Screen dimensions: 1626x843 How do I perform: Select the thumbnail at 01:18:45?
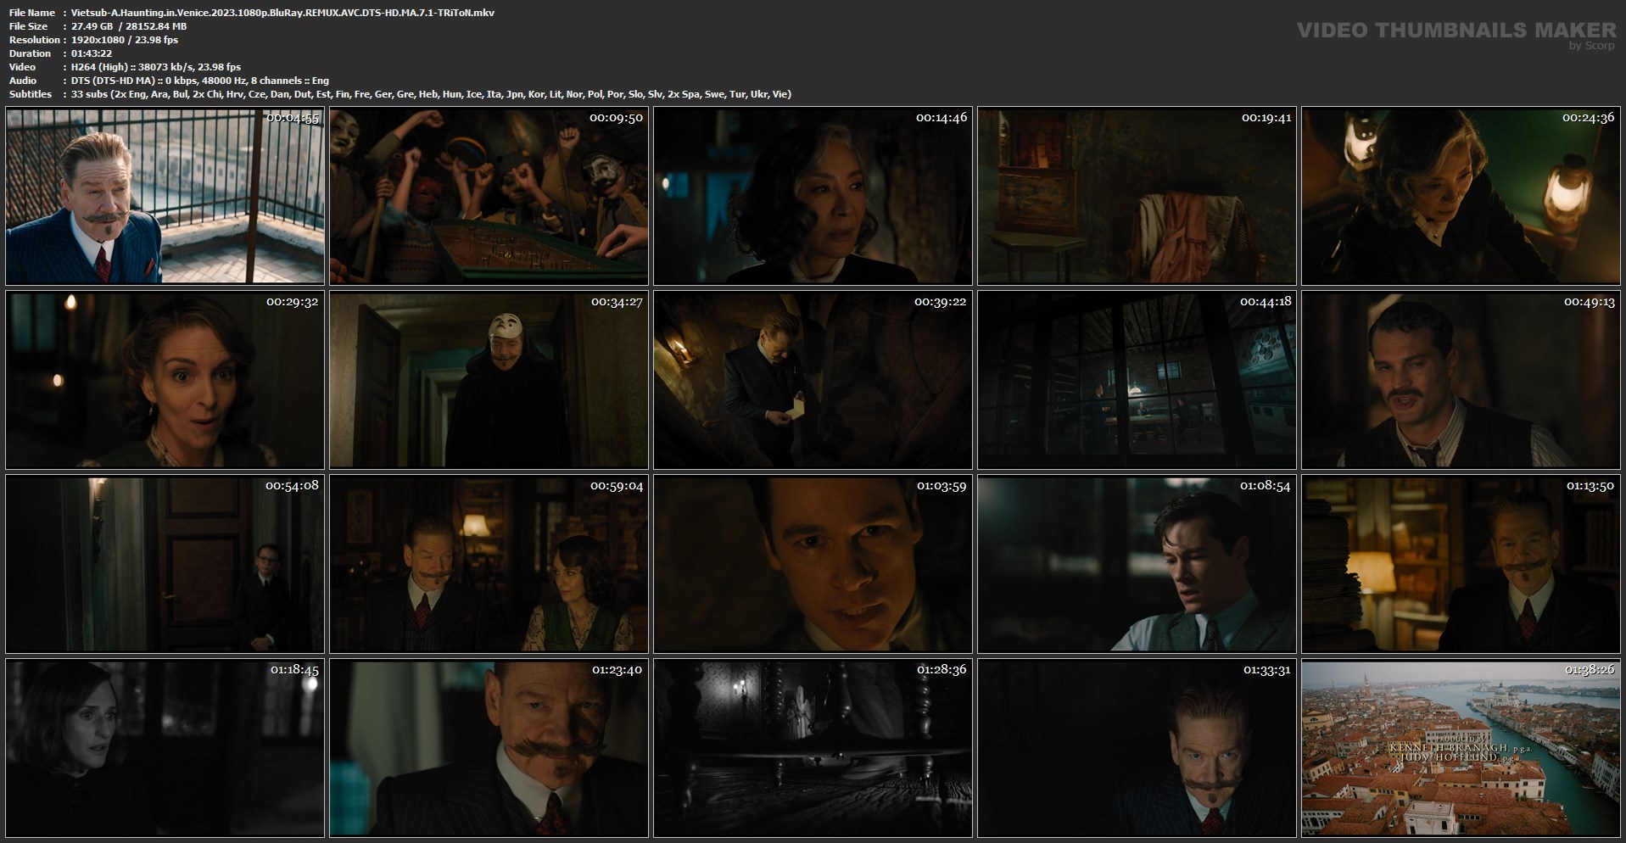coord(165,748)
